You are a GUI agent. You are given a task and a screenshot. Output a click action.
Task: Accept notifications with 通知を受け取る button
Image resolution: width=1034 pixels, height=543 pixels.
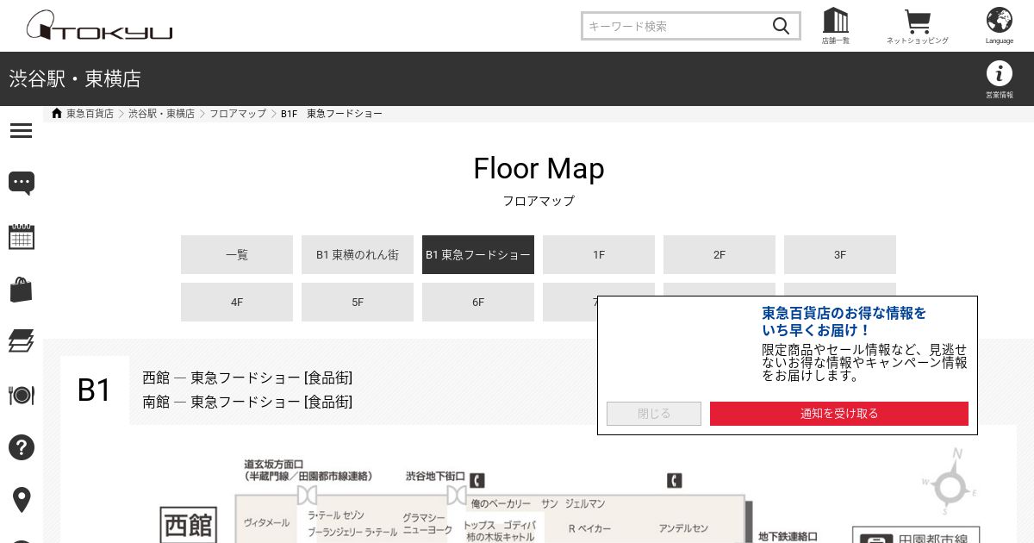click(x=839, y=414)
